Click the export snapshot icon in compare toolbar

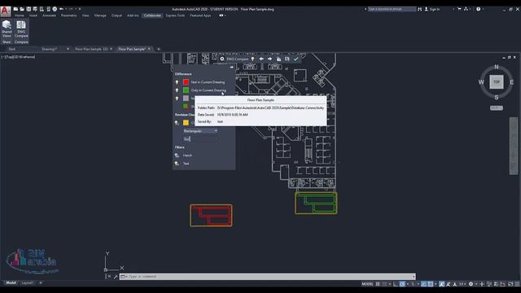(x=287, y=59)
